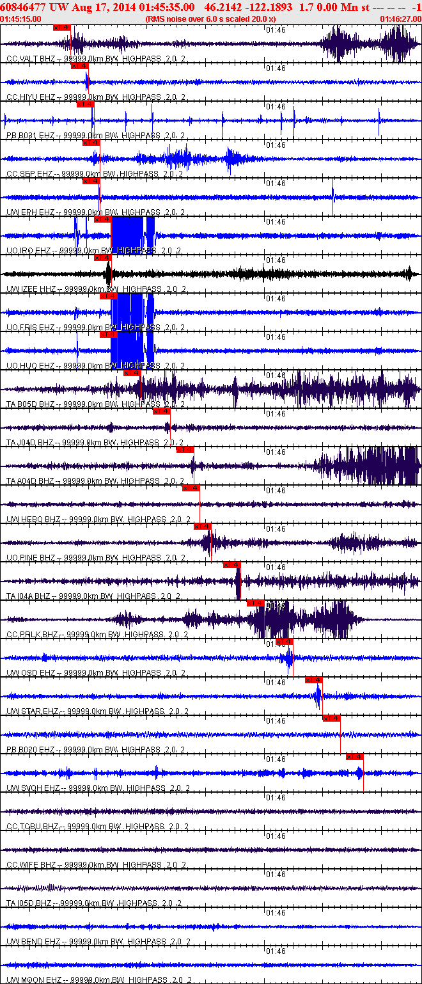Click the origin time 01:45:35.00 in header
This screenshot has height=984, width=422.
coord(167,7)
